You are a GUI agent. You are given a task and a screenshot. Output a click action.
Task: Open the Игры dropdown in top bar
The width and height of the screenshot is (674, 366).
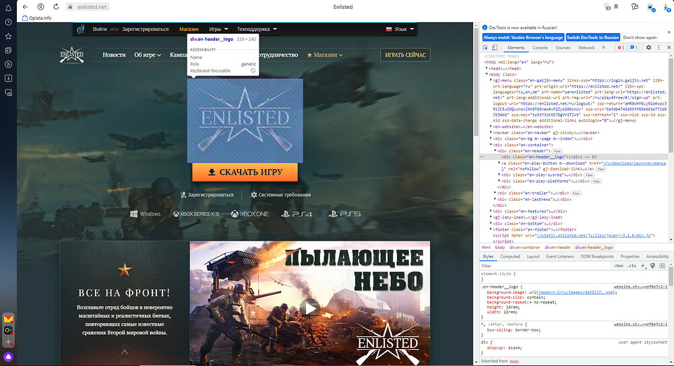(218, 29)
